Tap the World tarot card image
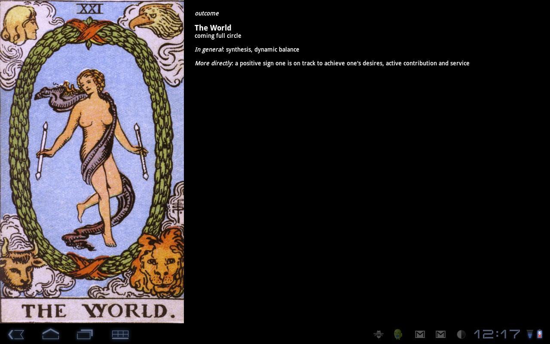This screenshot has height=344, width=550. 92,161
